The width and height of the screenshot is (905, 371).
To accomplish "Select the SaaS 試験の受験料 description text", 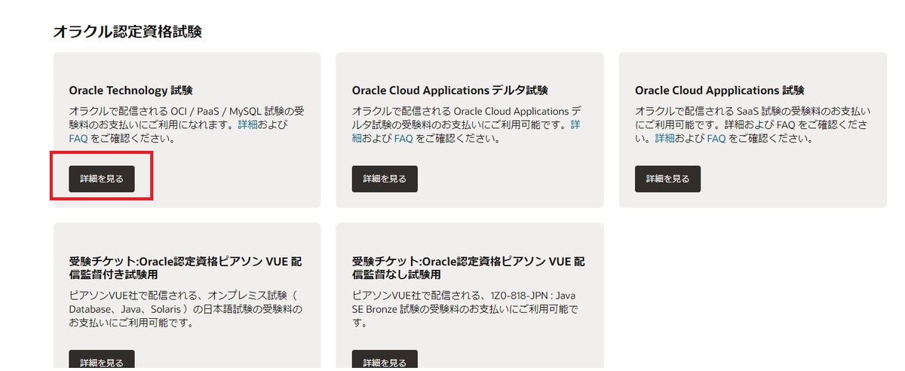I will click(753, 124).
